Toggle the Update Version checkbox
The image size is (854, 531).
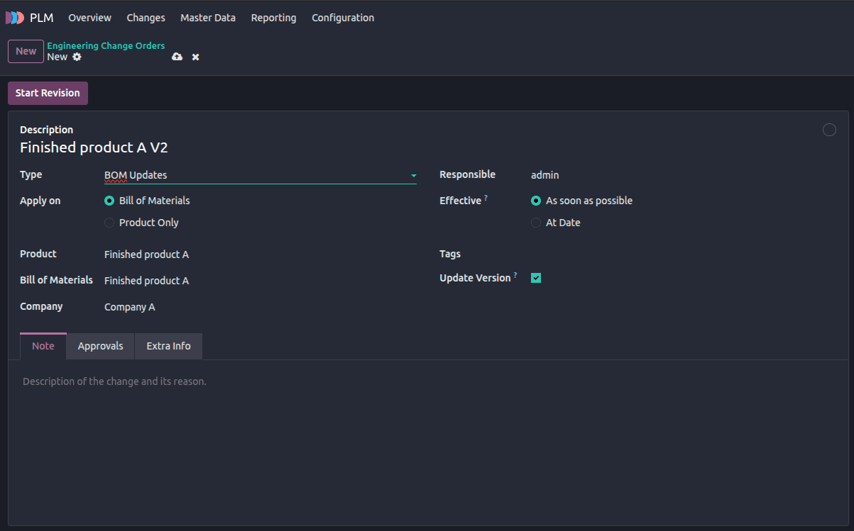pyautogui.click(x=536, y=278)
